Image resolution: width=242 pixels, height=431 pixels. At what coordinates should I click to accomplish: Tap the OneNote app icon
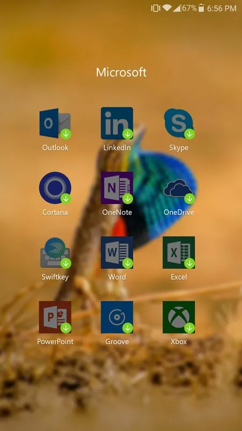coord(117,187)
